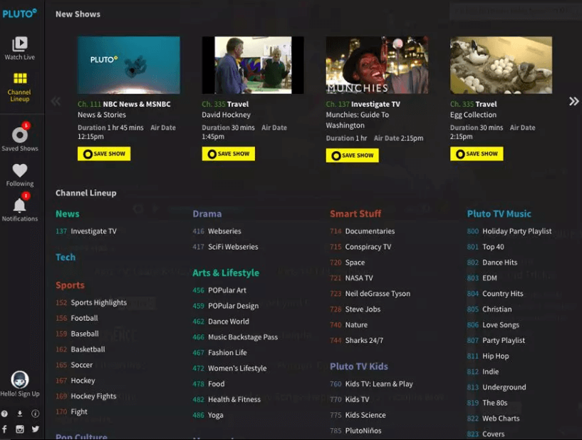
Task: Select the Channel Lineup grid icon
Action: (20, 78)
